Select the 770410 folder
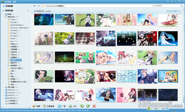 [13, 19]
